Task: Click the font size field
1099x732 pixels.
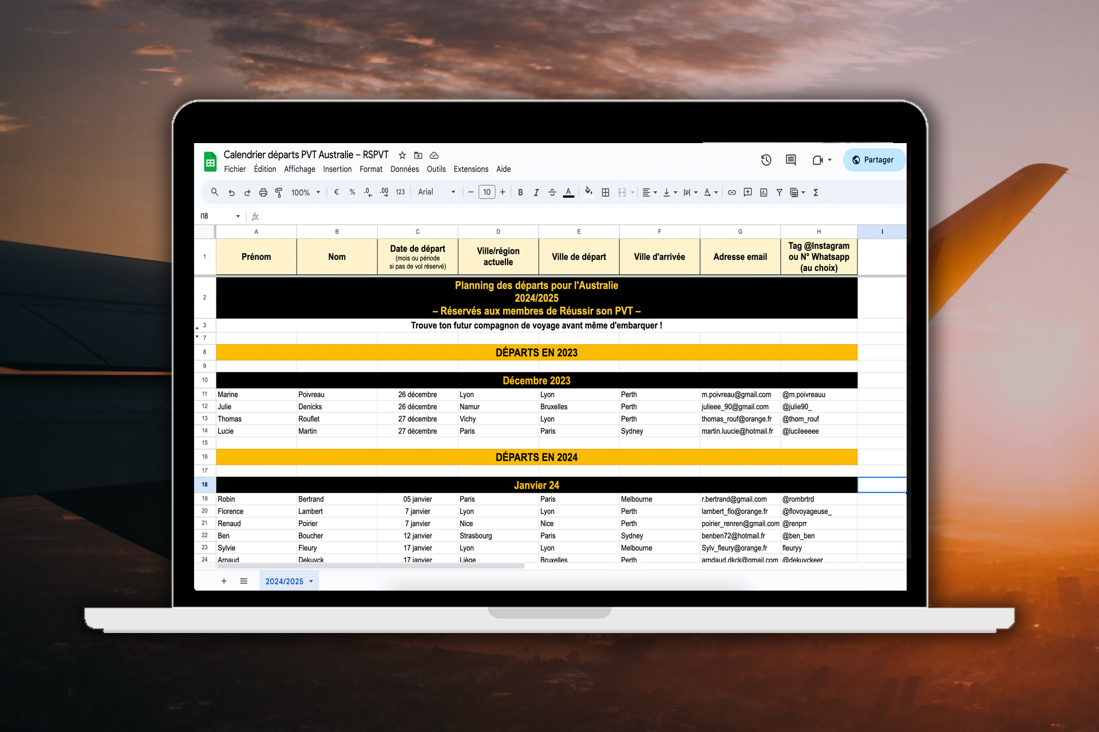Action: point(487,192)
